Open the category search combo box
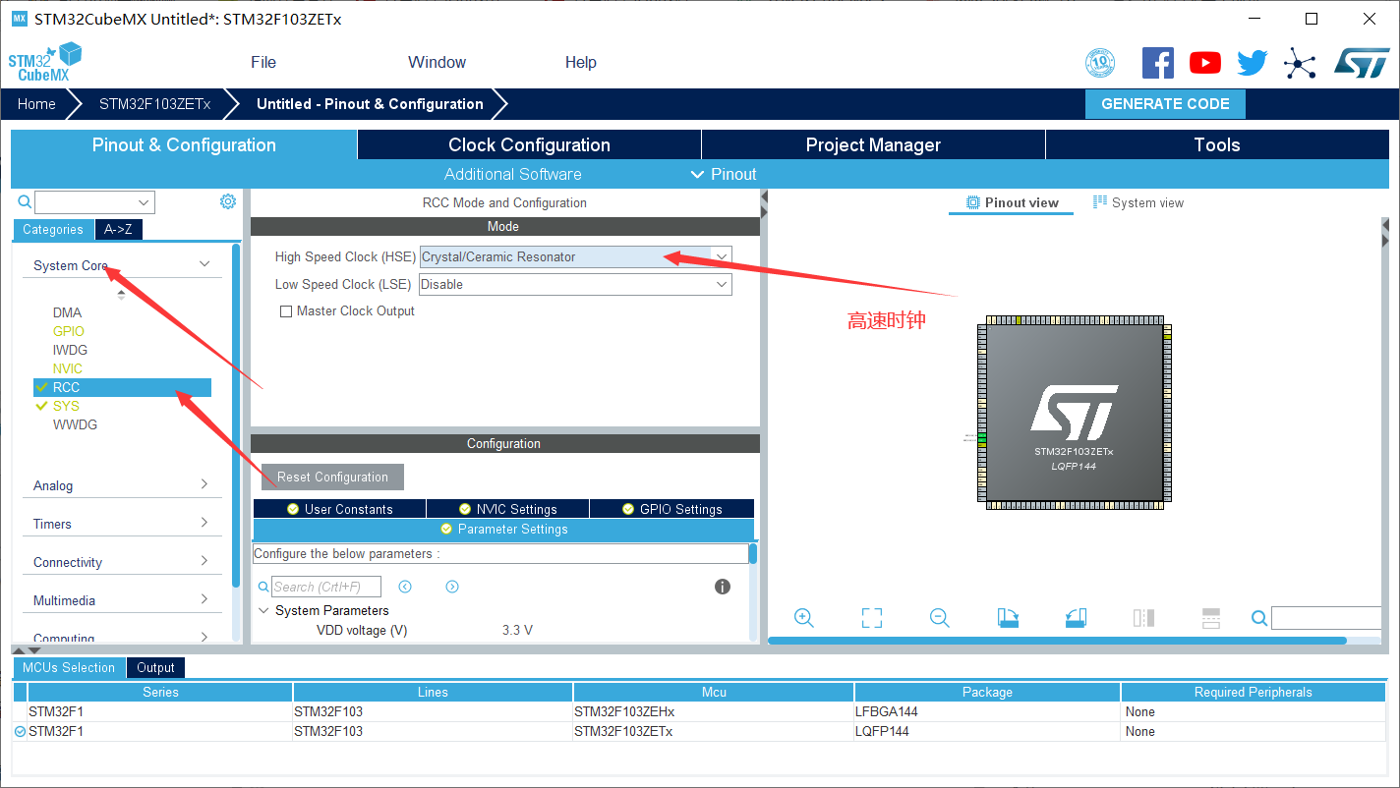Viewport: 1400px width, 788px height. pos(94,202)
